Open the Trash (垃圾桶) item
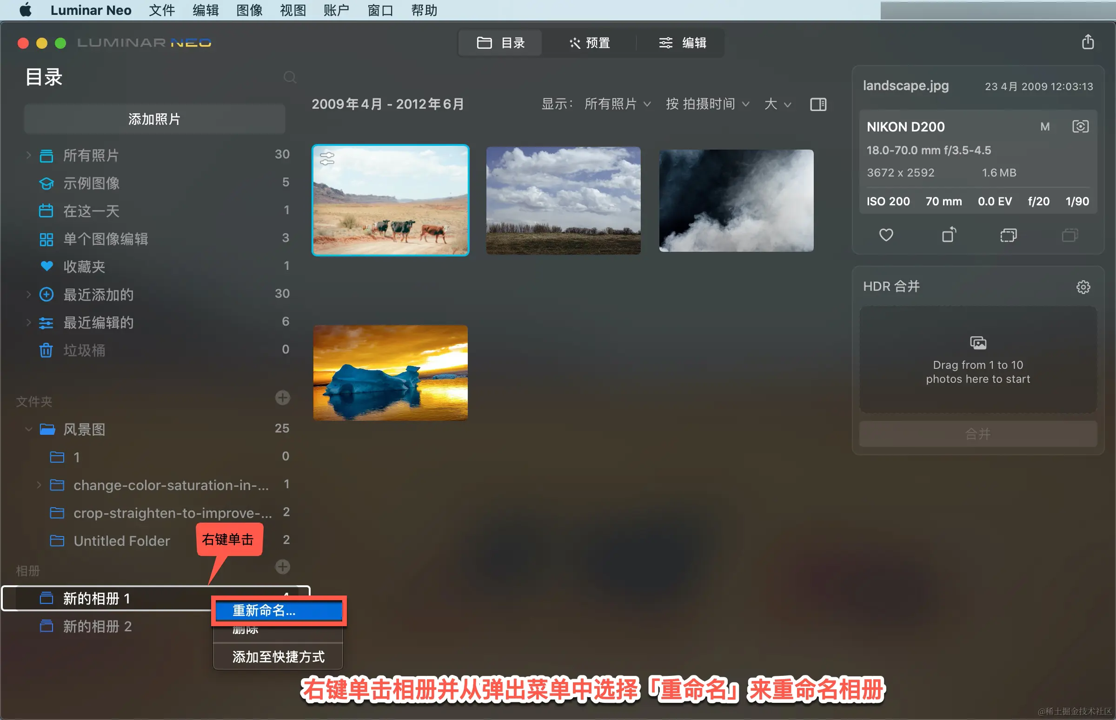The height and width of the screenshot is (720, 1116). pyautogui.click(x=84, y=350)
